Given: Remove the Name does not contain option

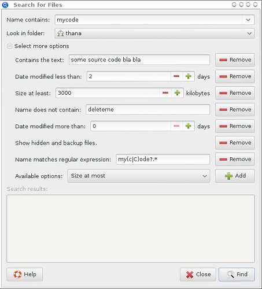Looking at the screenshot, I should pos(235,110).
